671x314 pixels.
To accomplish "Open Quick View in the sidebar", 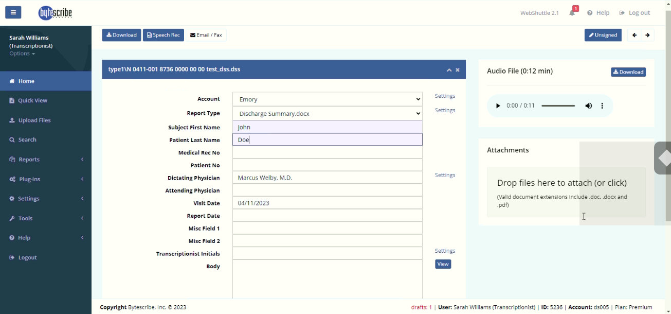I will tap(46, 100).
